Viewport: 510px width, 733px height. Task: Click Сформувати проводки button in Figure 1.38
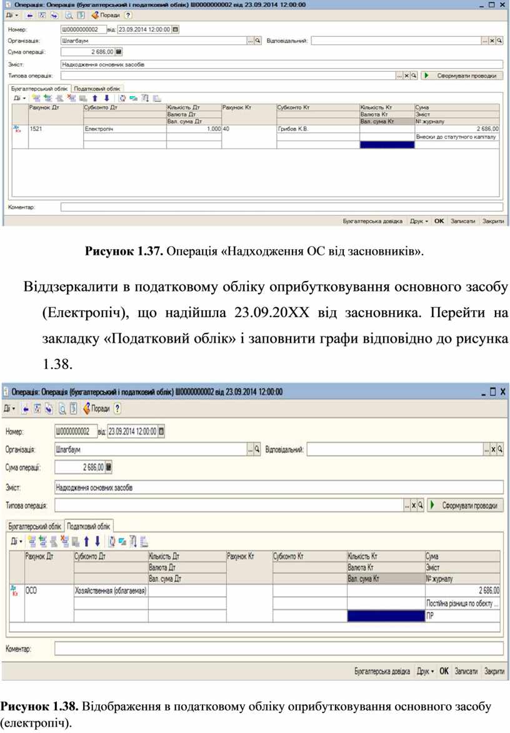point(465,505)
